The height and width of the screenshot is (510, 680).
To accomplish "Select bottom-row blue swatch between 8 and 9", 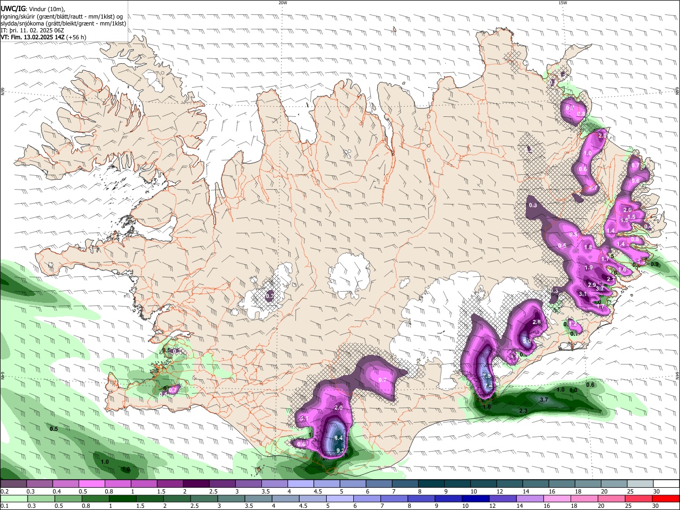I will point(422,498).
